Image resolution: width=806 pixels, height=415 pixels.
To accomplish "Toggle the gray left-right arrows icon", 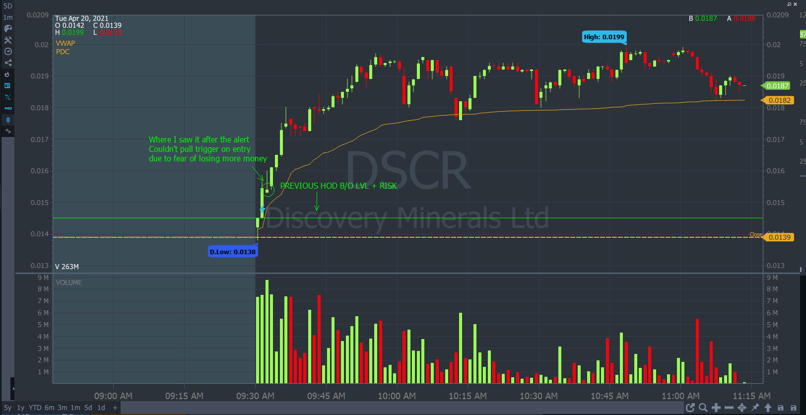I will coord(7,131).
